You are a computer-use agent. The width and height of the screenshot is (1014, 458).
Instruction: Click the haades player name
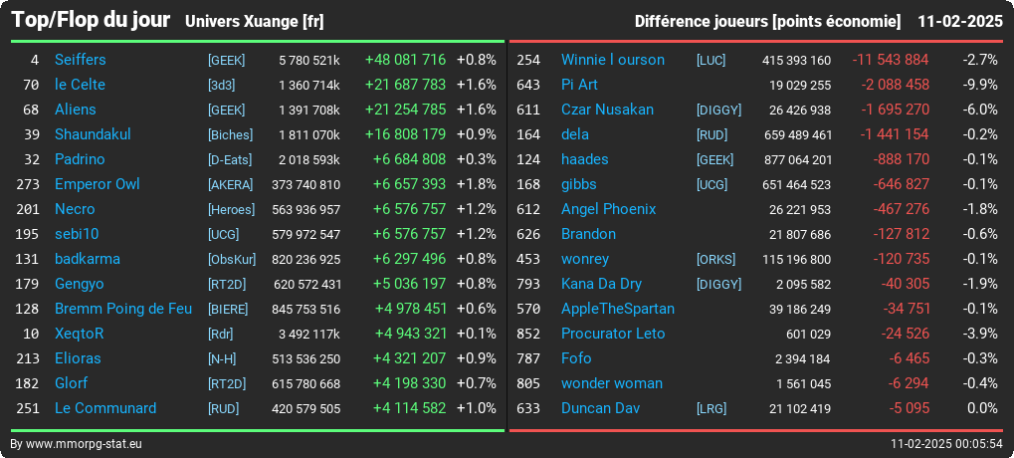click(x=584, y=159)
